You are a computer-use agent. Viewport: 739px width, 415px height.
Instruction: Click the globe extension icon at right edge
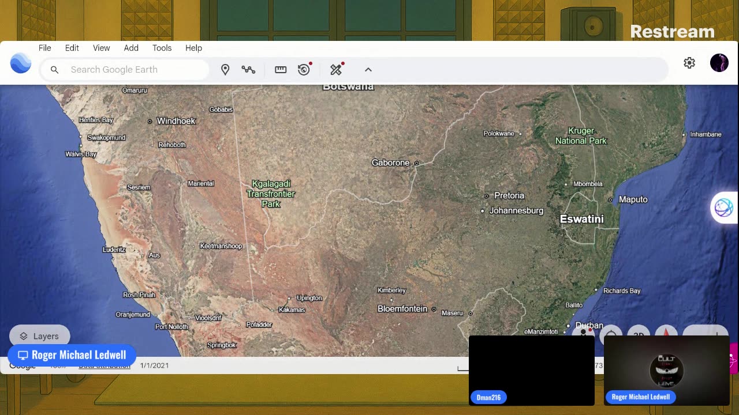click(723, 207)
